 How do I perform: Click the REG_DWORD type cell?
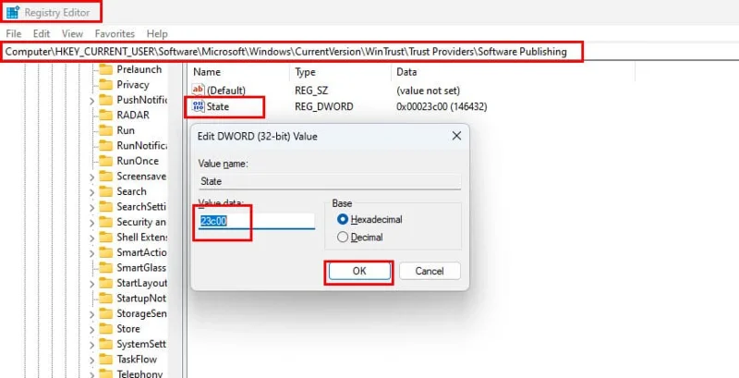(x=324, y=107)
